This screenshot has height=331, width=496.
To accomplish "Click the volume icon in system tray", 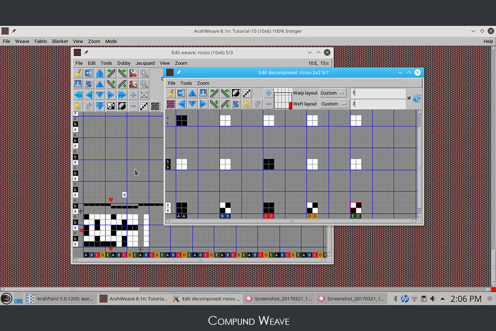I will coord(433,299).
